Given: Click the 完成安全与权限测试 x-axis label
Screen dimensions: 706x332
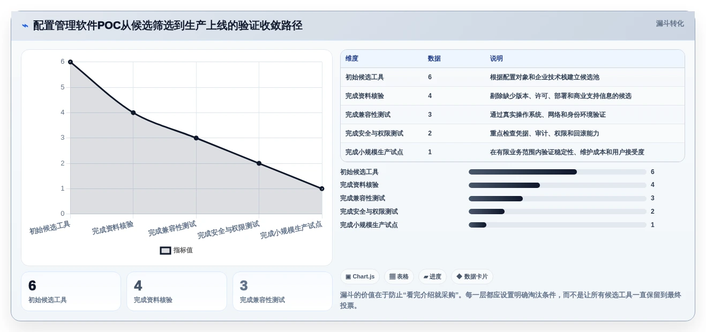Looking at the screenshot, I should (x=228, y=230).
